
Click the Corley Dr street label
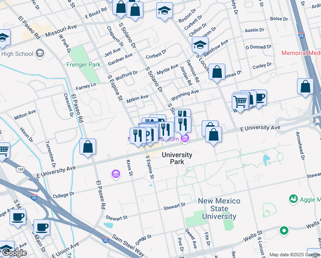262,66
